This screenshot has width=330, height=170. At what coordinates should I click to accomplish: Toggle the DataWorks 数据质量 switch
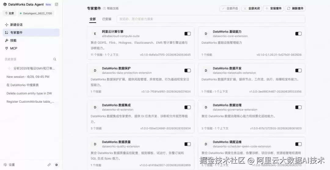(188, 144)
